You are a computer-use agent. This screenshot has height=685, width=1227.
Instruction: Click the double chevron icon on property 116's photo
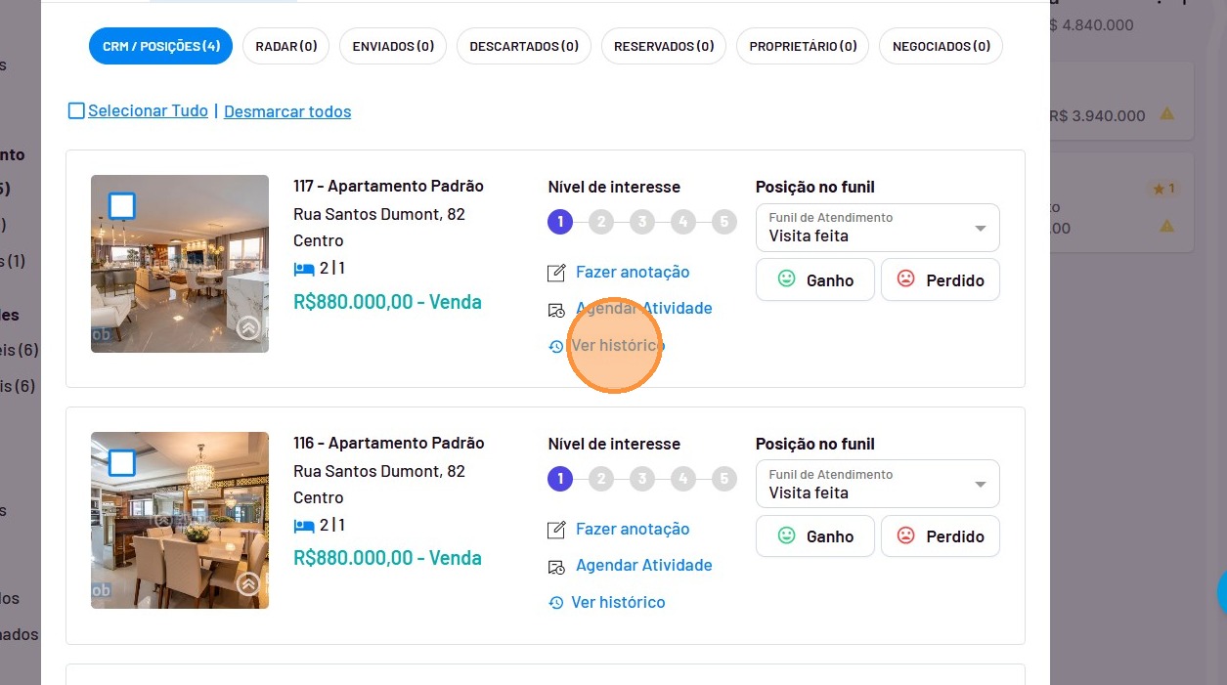coord(248,584)
